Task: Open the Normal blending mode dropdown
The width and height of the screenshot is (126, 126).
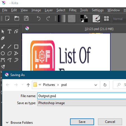Action: coord(119,19)
